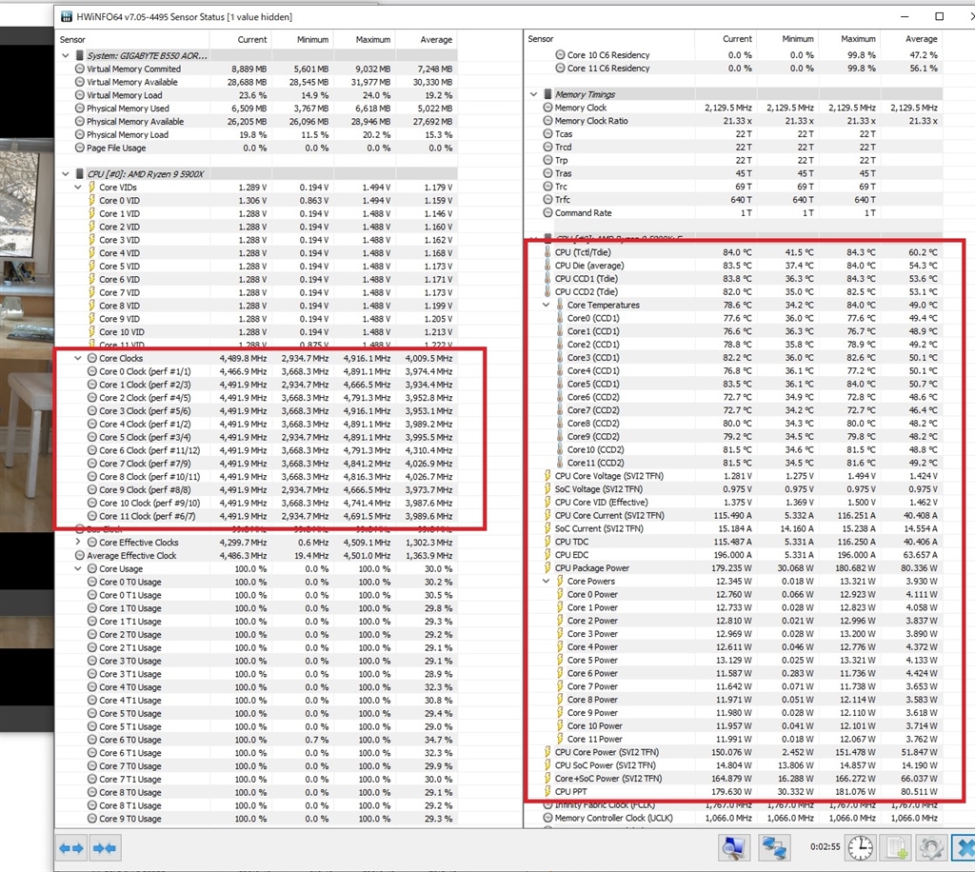Viewport: 975px width, 872px height.
Task: Click the 0:02:55 elapsed time readout
Action: [x=825, y=846]
